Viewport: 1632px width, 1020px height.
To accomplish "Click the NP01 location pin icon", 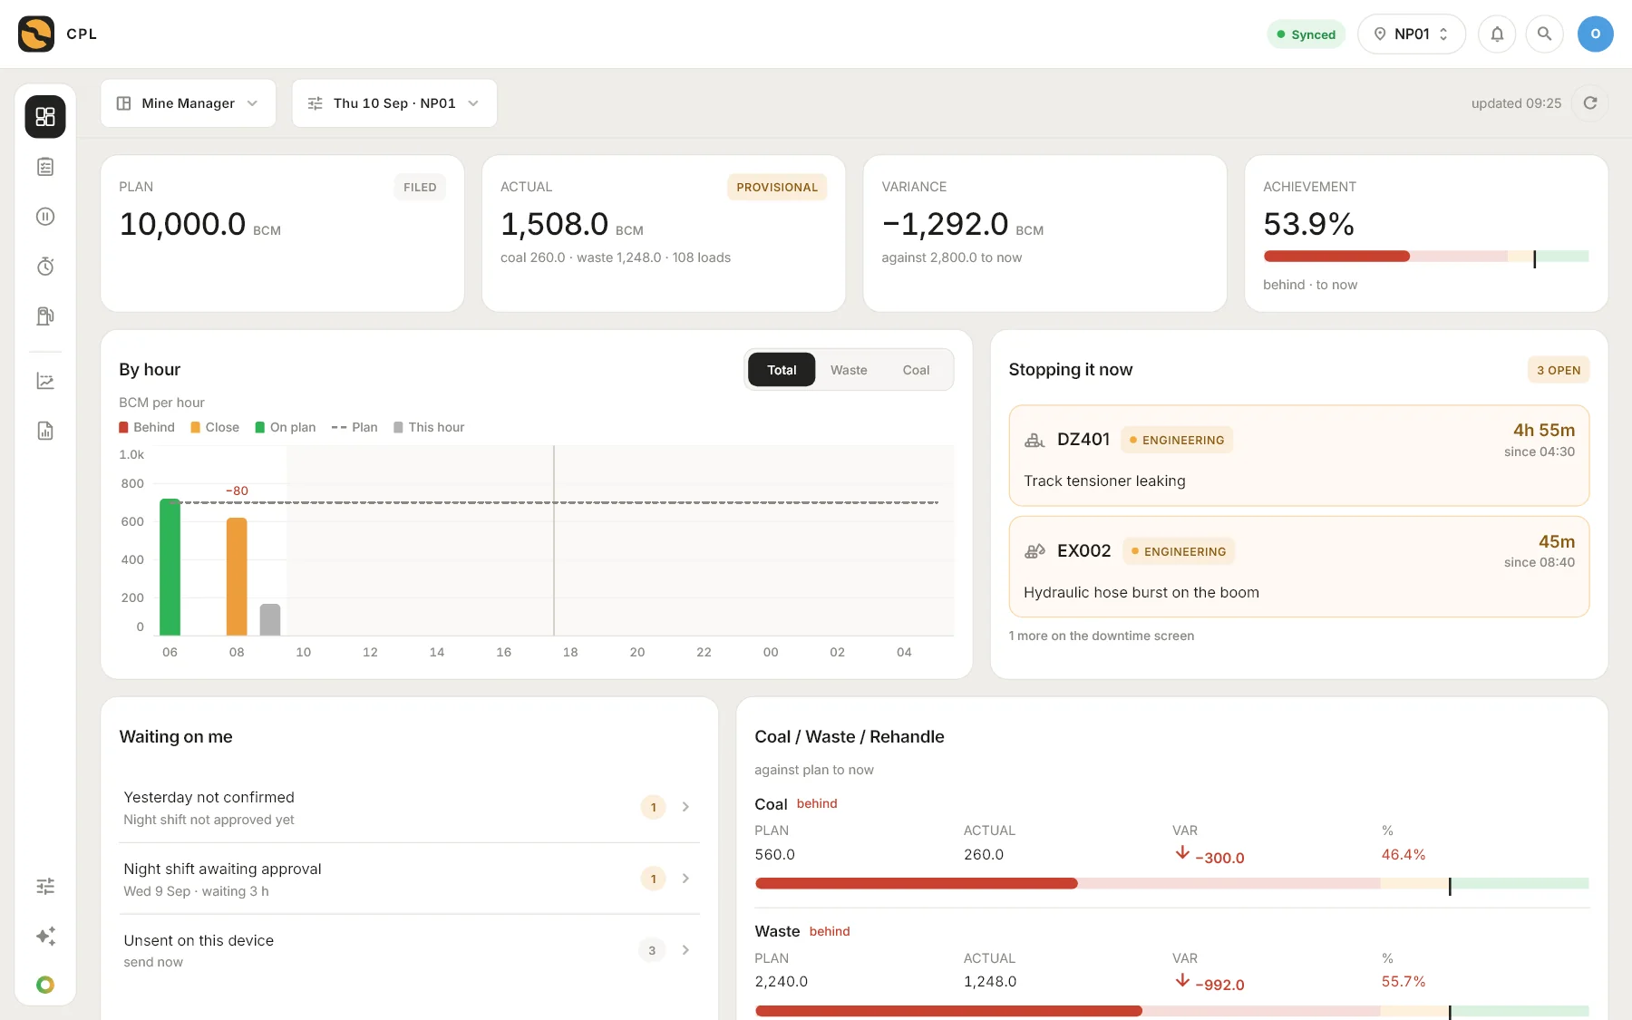I will 1380,34.
